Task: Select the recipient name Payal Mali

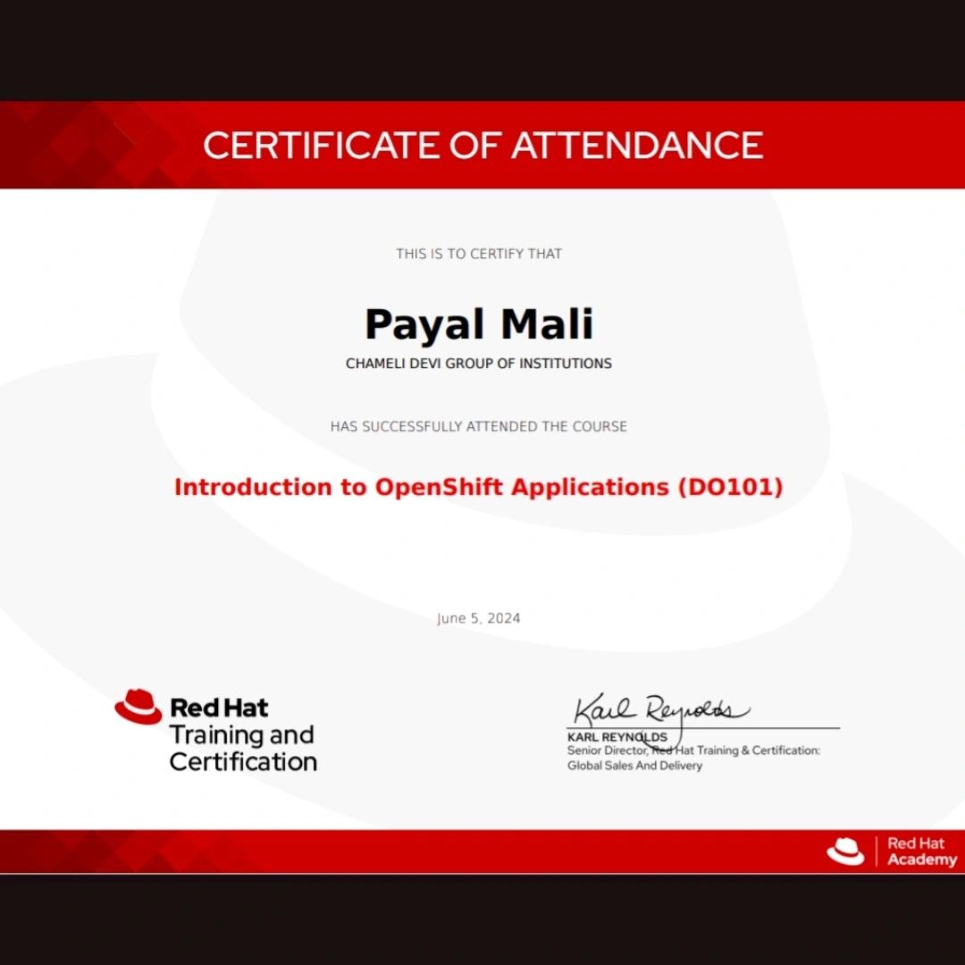Action: pos(481,323)
